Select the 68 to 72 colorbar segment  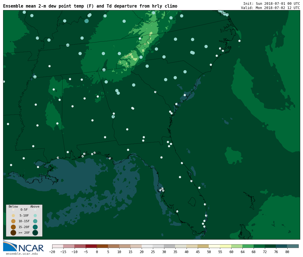(x=260, y=246)
